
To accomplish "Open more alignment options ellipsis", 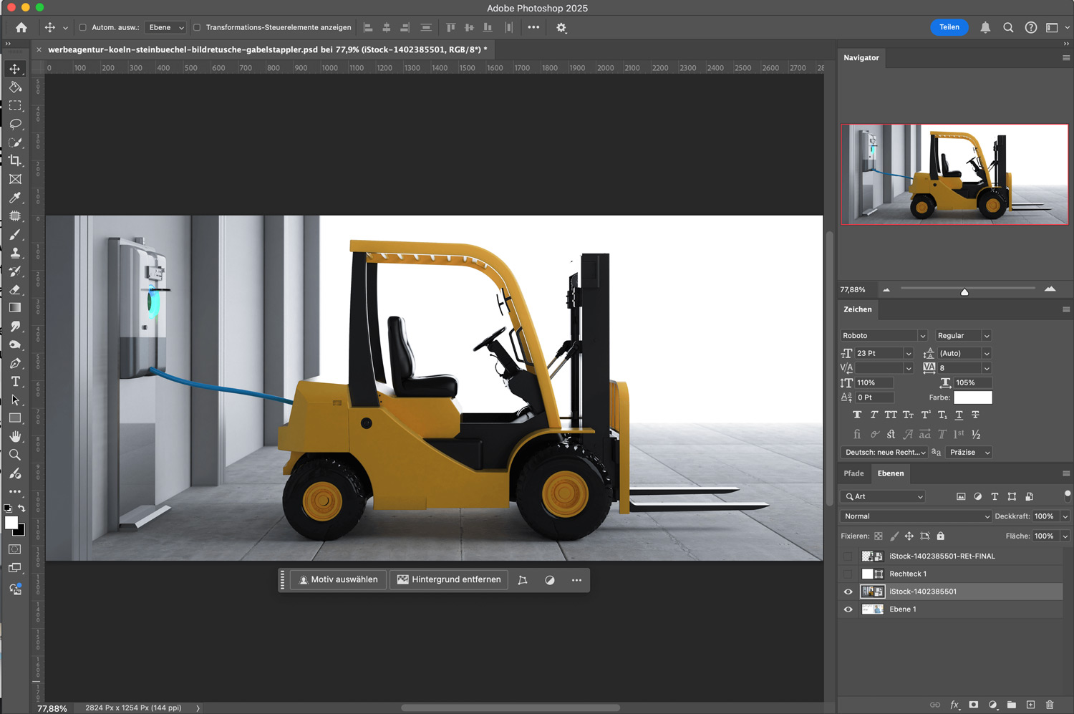I will (x=533, y=27).
